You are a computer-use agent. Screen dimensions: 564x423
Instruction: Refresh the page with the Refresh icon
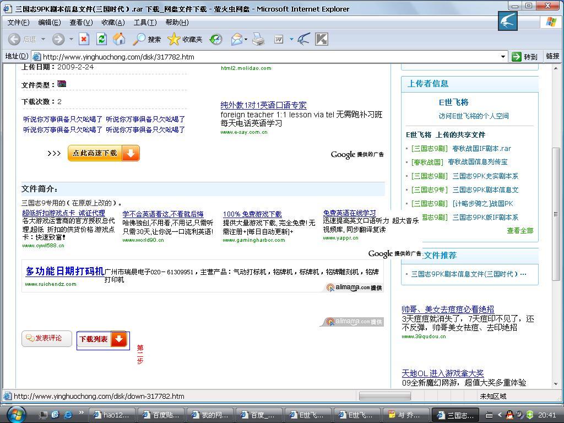pyautogui.click(x=101, y=39)
